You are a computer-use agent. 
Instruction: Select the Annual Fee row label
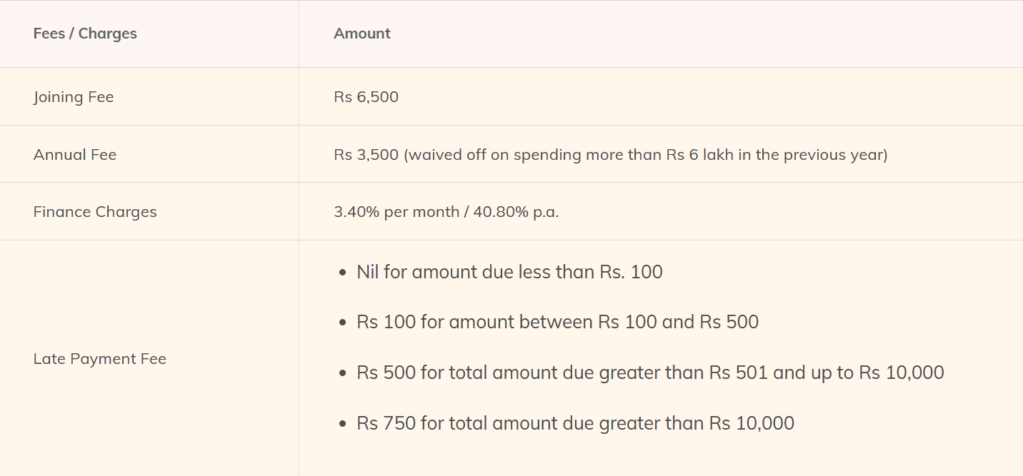pos(75,155)
